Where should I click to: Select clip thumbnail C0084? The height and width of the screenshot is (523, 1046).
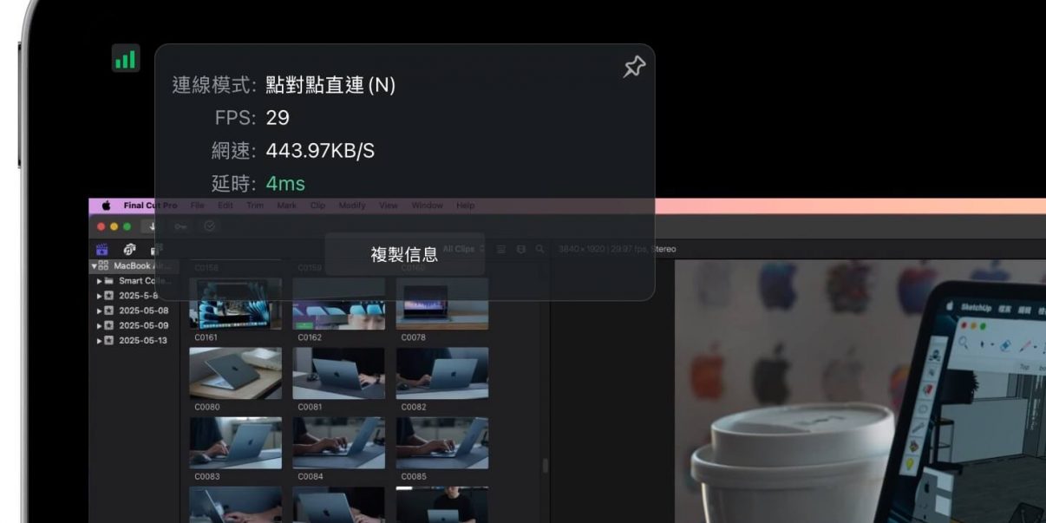[x=338, y=443]
